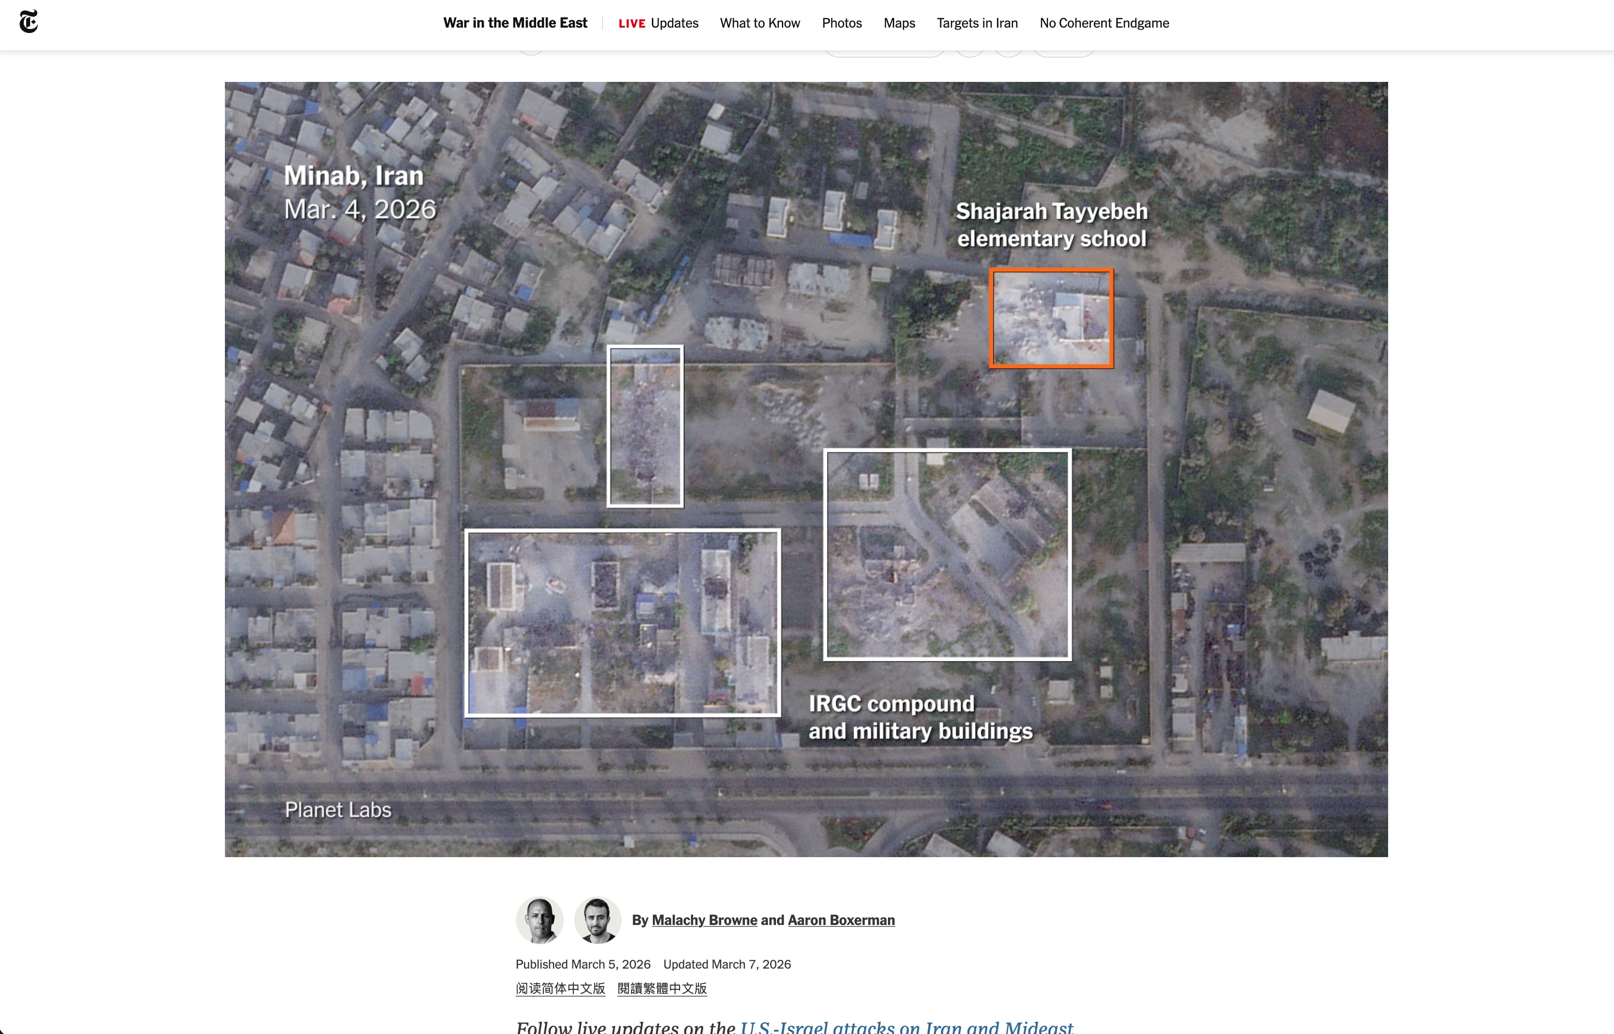The image size is (1614, 1034).
Task: Follow the U.S.-Israel attacks live updates link
Action: tap(906, 1027)
